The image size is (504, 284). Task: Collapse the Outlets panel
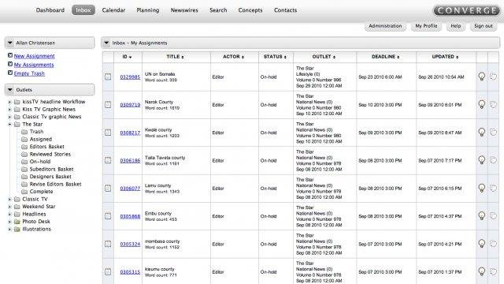10,90
